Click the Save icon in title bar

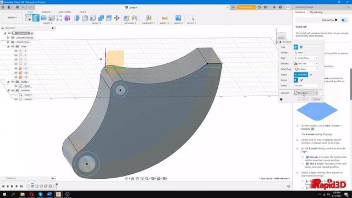17,7
